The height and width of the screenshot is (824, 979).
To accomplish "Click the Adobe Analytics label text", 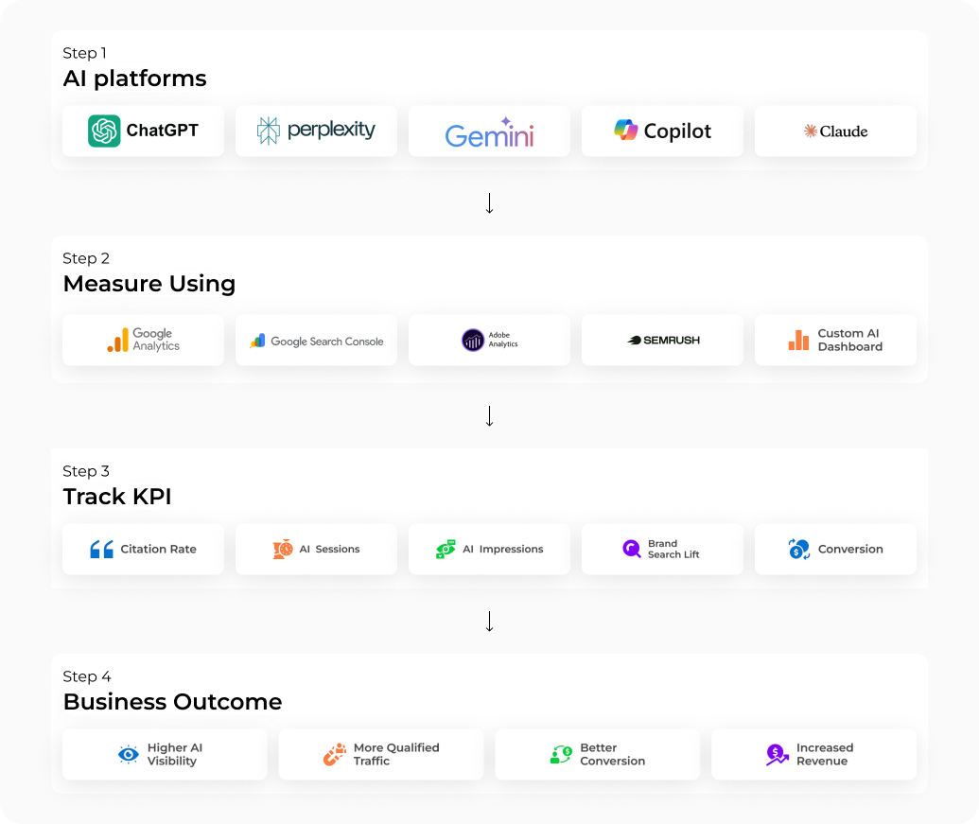I will click(503, 340).
